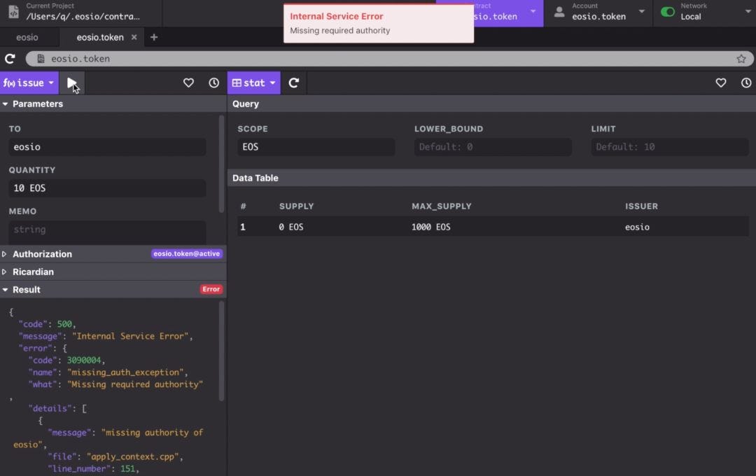
Task: Click the 1000 EOS max supply cell
Action: coord(431,227)
